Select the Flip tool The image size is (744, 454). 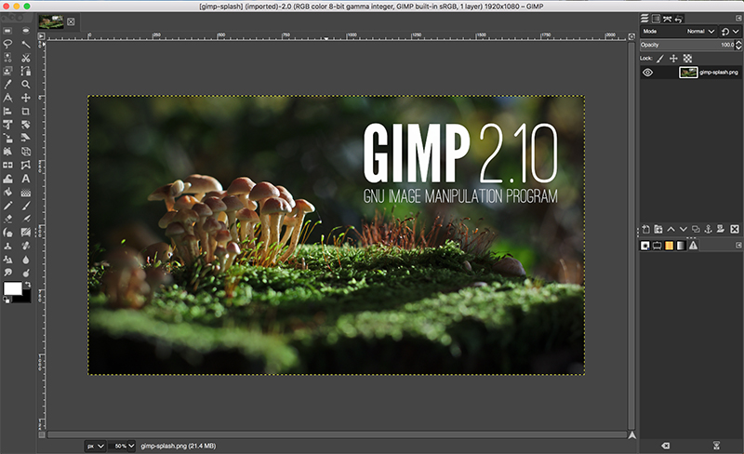7,165
